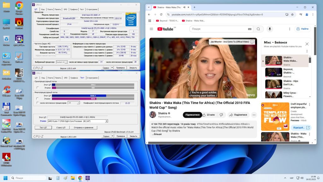Open the video info card icon

click(x=252, y=42)
